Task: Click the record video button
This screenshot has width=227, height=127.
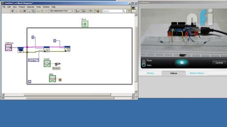Action: 182,63
